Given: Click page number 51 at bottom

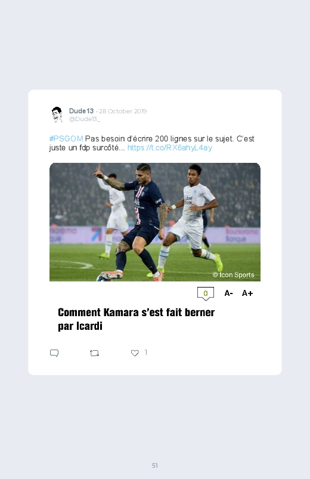Looking at the screenshot, I should point(155,465).
